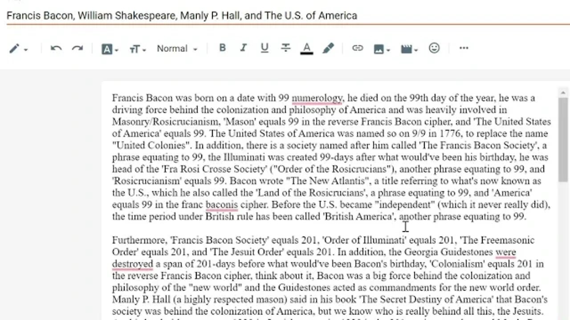Select the text highlight color marker
570x320 pixels.
328,48
